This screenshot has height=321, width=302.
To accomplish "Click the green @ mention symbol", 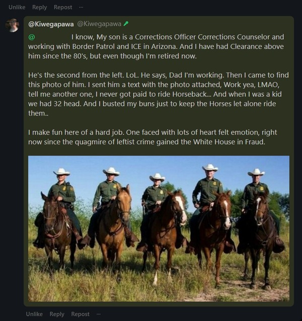I will coord(32,37).
